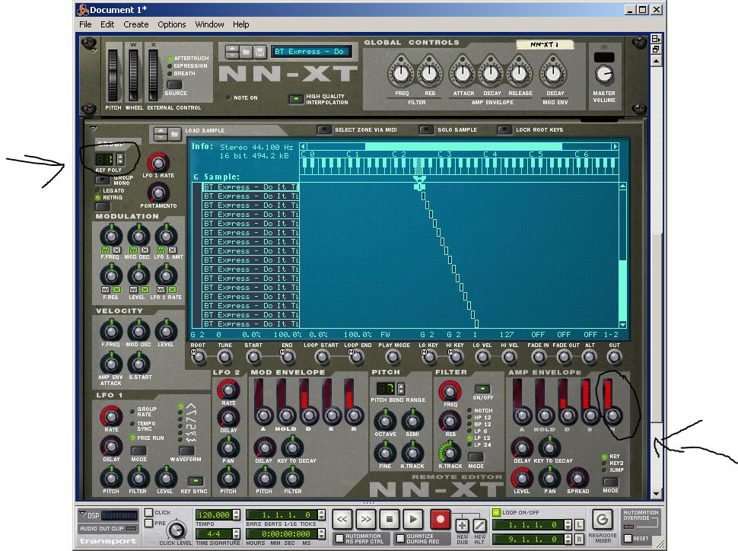This screenshot has width=738, height=551.
Task: Click the Pitch Bend Range spin arrows
Action: coord(401,389)
